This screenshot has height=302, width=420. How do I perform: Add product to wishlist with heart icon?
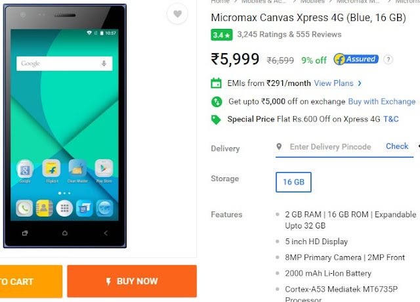tap(177, 14)
